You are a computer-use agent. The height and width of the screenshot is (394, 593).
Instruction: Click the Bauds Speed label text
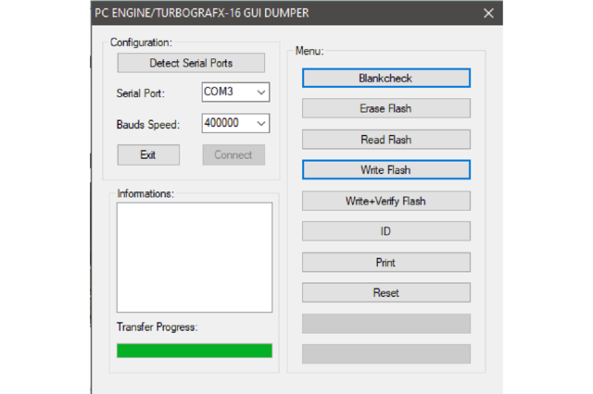point(148,125)
